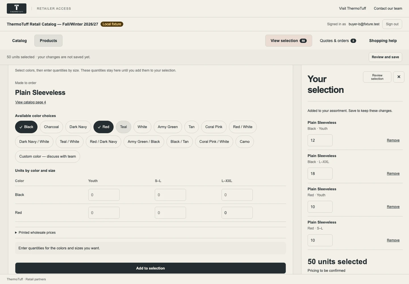
Task: Click Add to selection button
Action: [151, 268]
